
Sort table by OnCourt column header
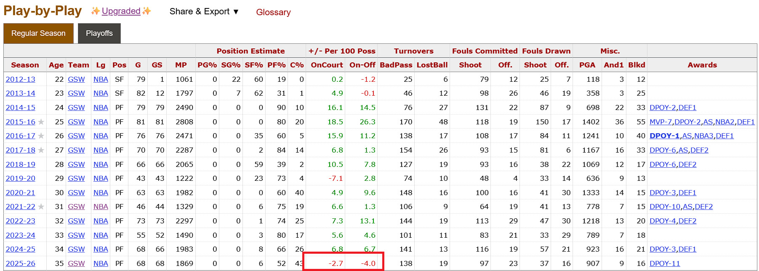point(327,65)
